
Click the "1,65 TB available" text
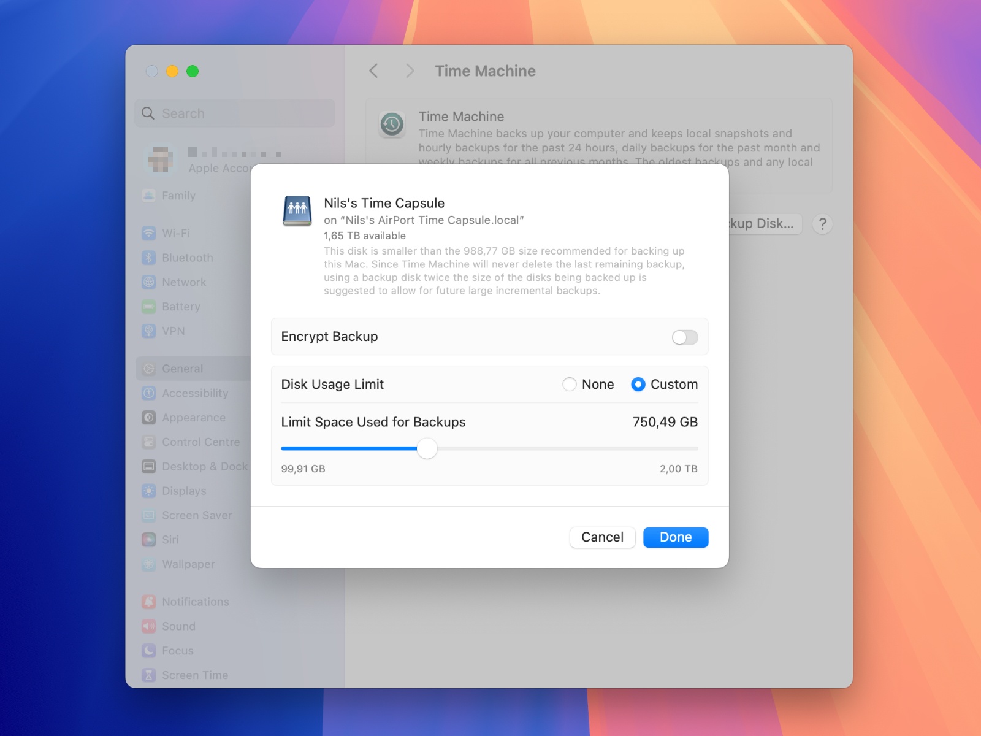coord(365,236)
